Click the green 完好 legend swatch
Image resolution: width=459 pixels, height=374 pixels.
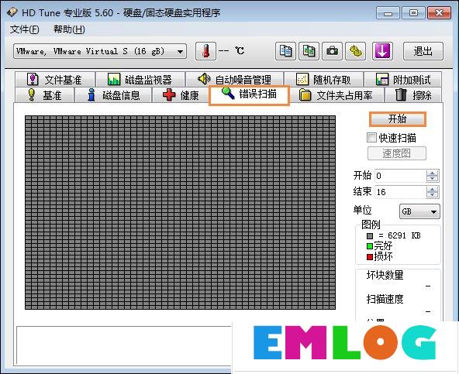(x=370, y=246)
